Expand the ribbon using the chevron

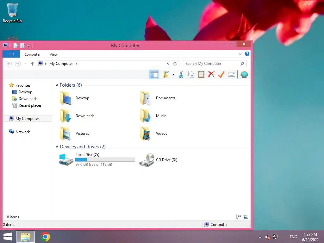[240, 54]
